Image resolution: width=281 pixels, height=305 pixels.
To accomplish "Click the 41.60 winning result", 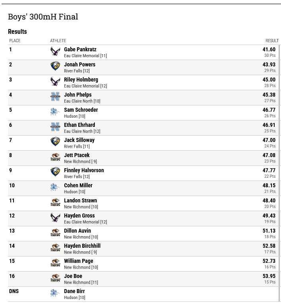I will click(269, 49).
